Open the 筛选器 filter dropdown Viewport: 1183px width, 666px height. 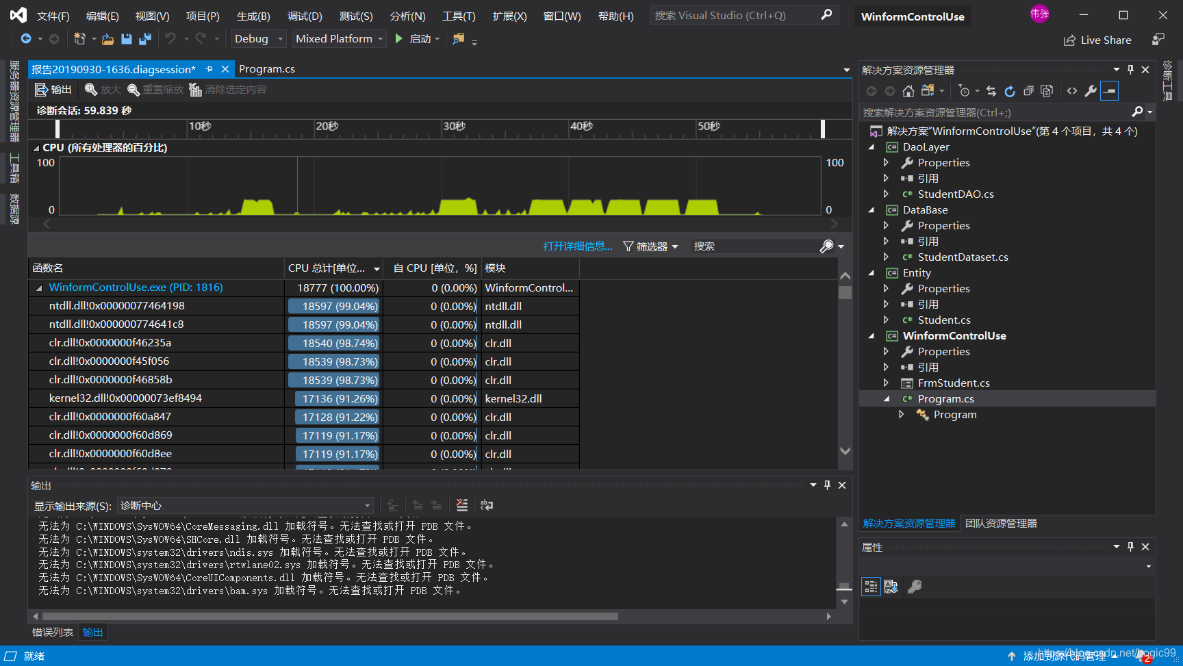click(650, 246)
